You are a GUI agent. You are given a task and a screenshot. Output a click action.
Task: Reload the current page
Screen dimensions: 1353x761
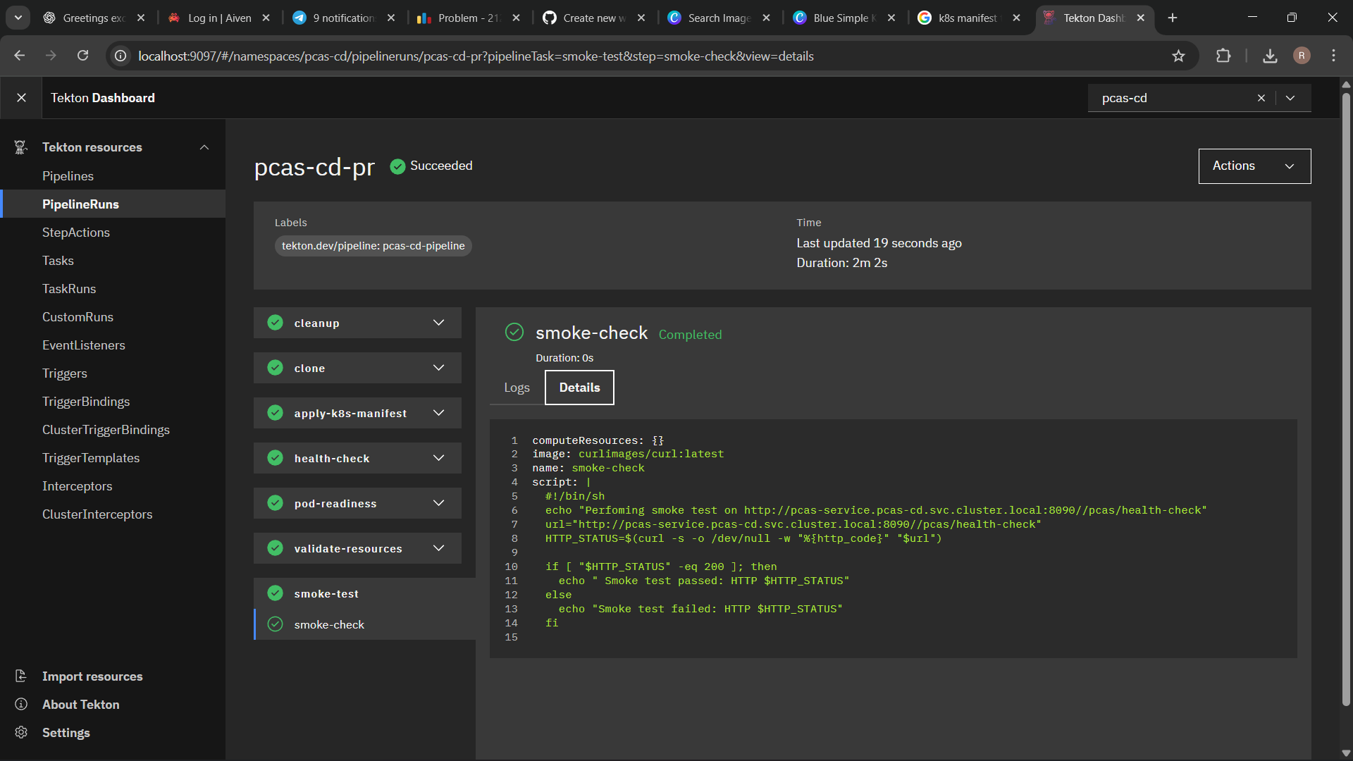tap(82, 56)
